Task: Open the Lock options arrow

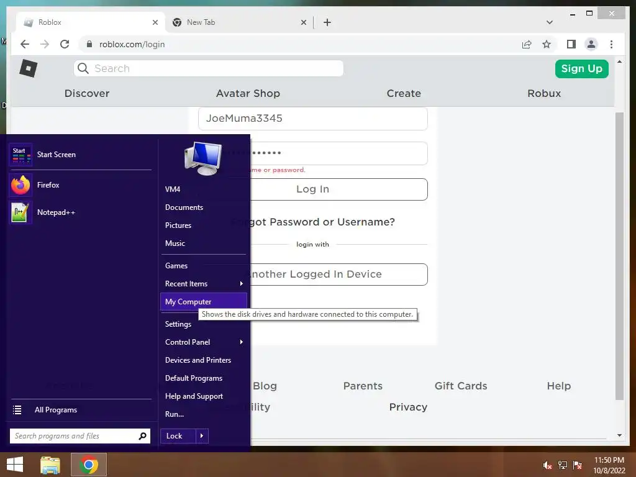Action: pos(202,436)
